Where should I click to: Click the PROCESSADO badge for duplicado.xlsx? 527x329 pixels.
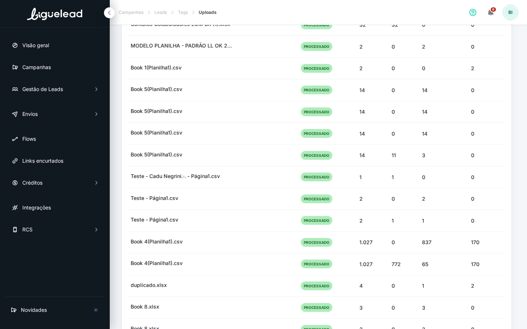coord(317,286)
